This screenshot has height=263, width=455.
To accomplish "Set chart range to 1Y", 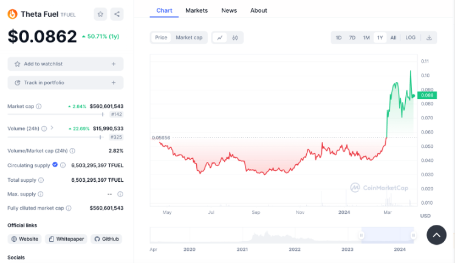I will pos(380,38).
